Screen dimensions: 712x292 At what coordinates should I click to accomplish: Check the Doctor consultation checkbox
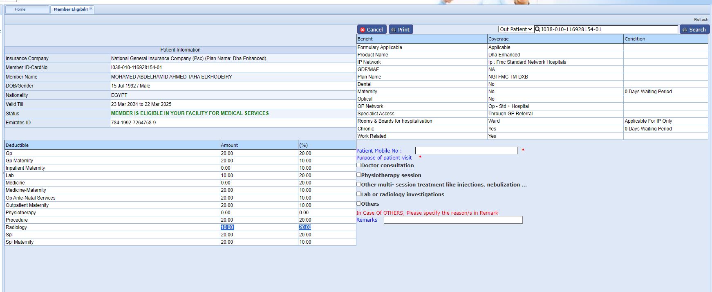tap(359, 165)
